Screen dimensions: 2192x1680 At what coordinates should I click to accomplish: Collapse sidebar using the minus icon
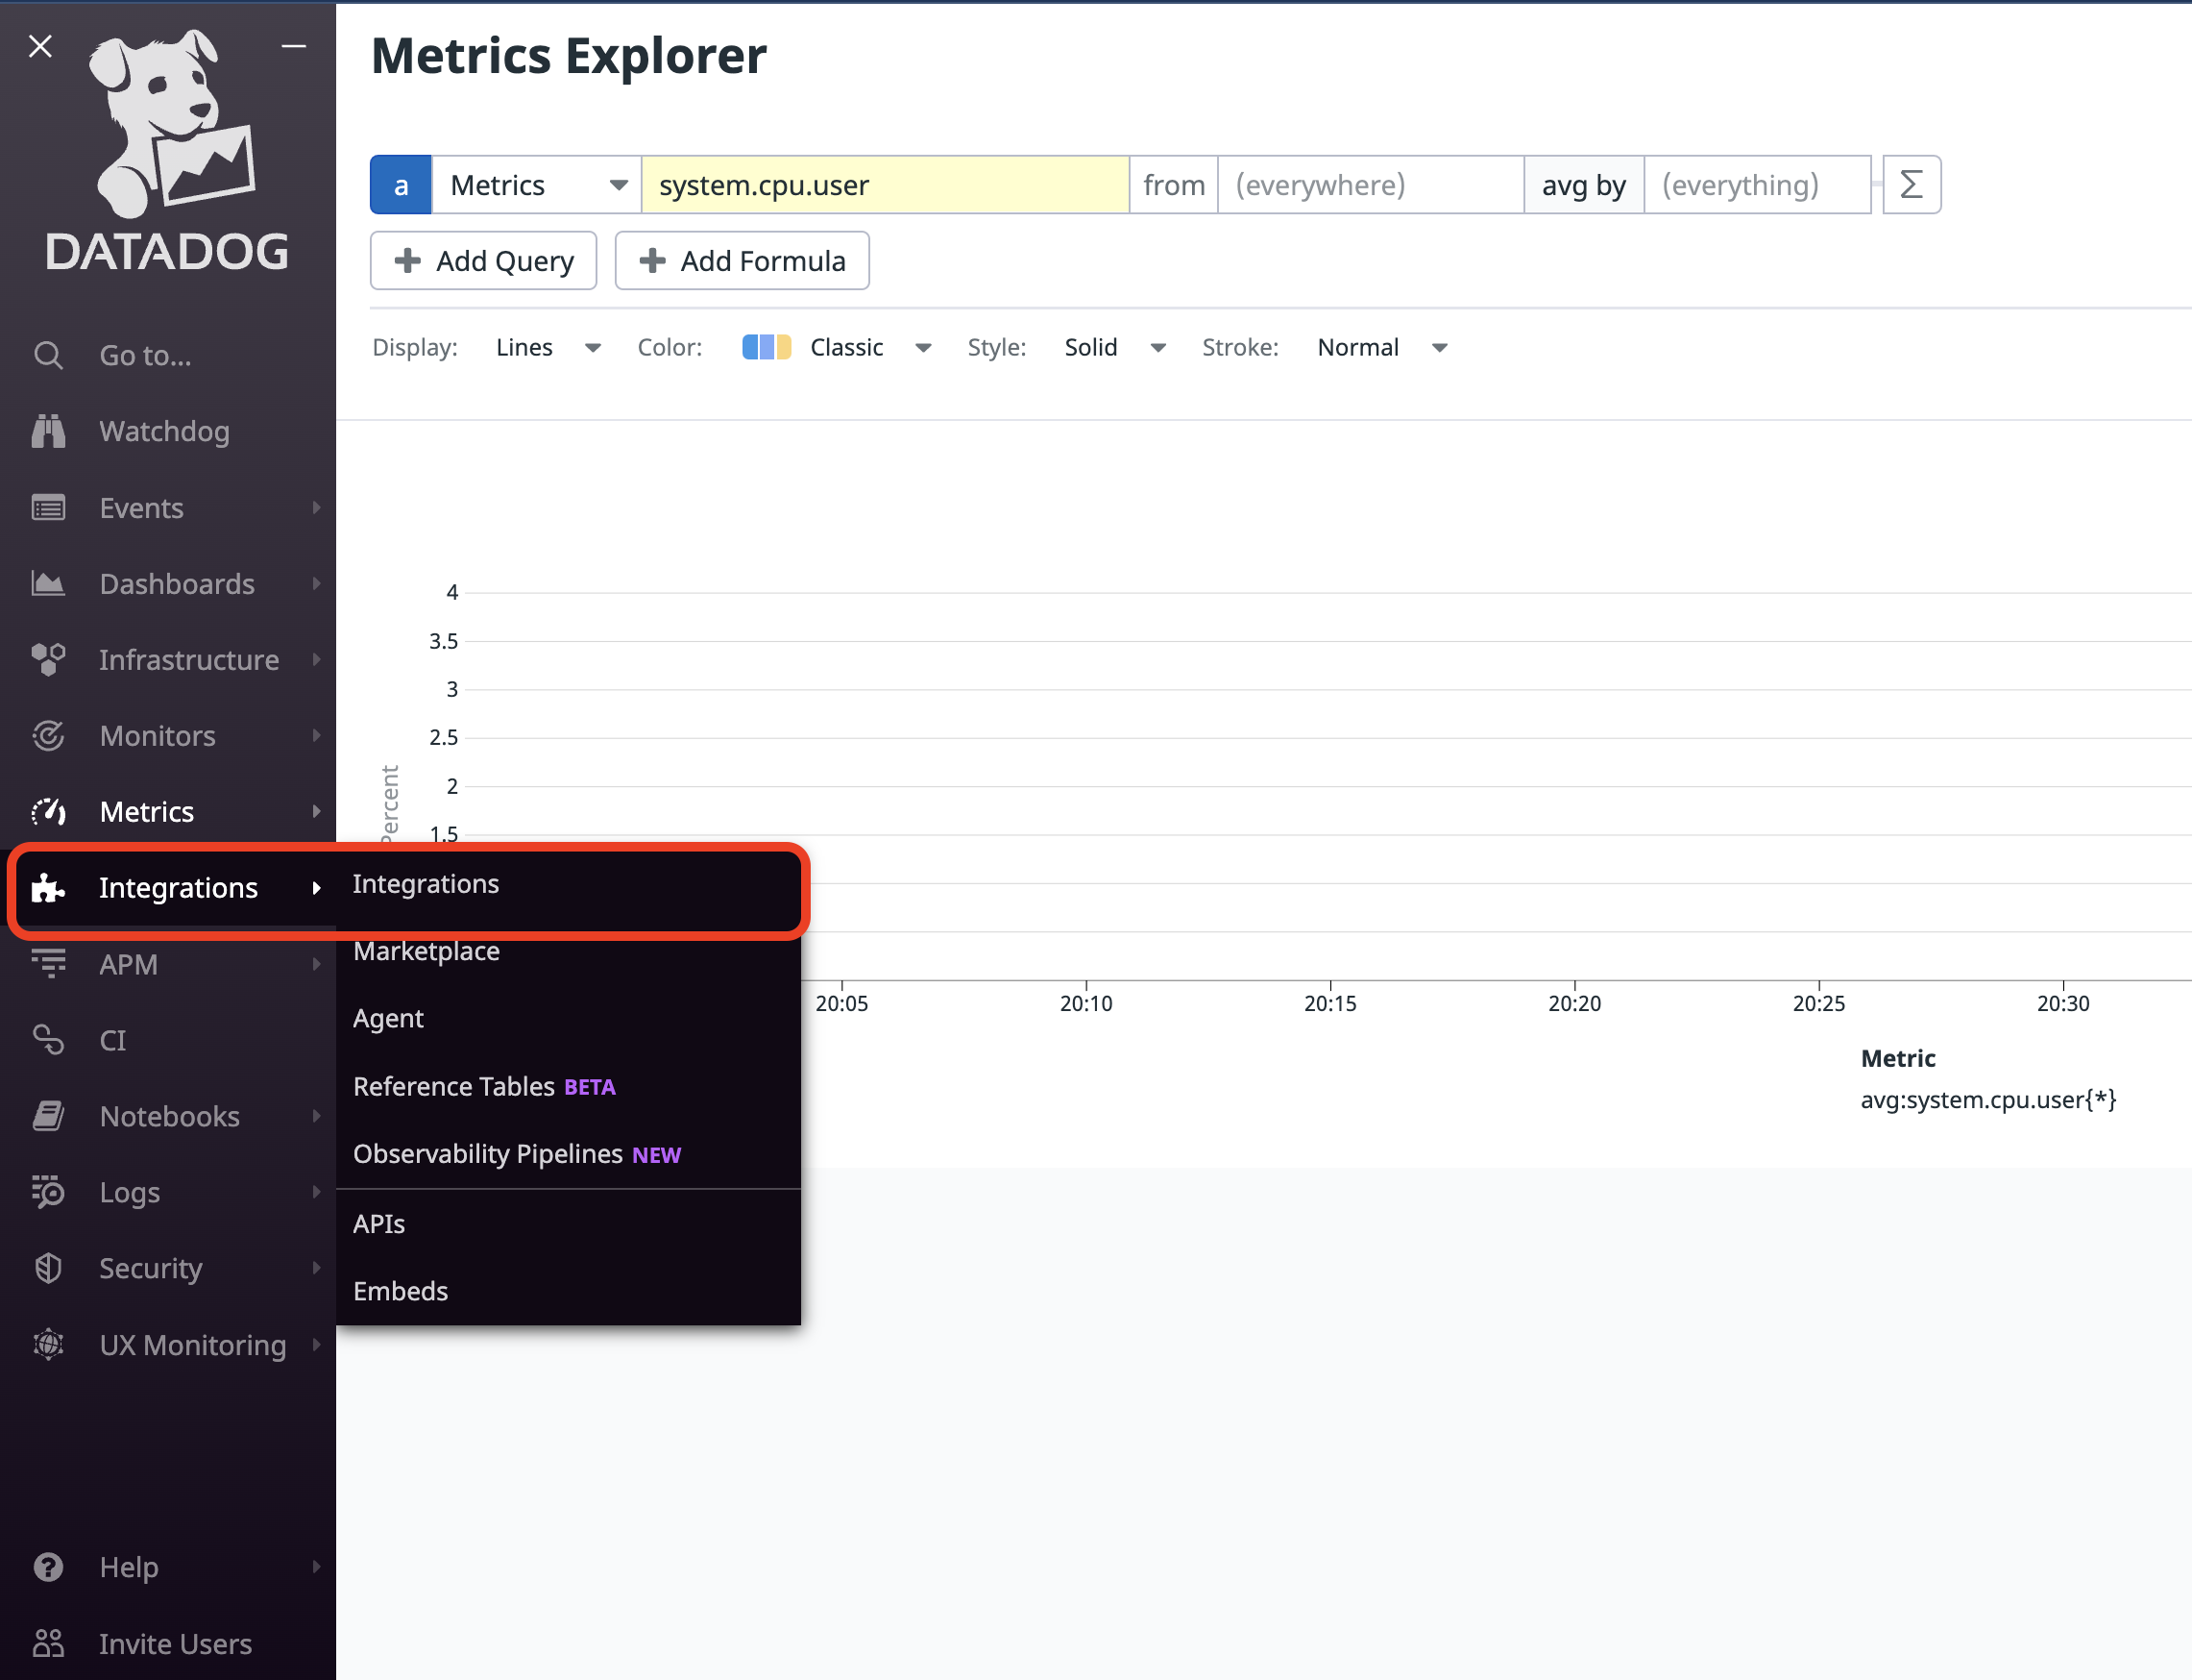294,46
